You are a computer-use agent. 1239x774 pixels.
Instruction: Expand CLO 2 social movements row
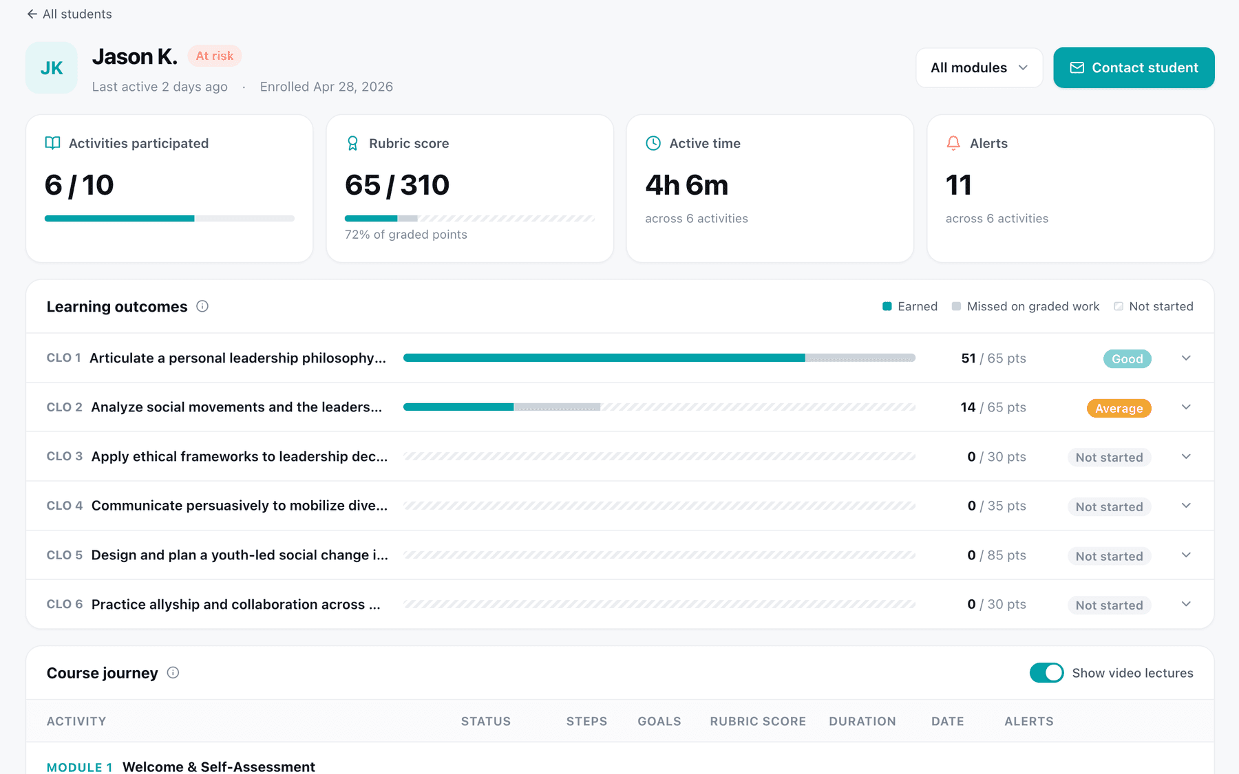click(x=1186, y=407)
